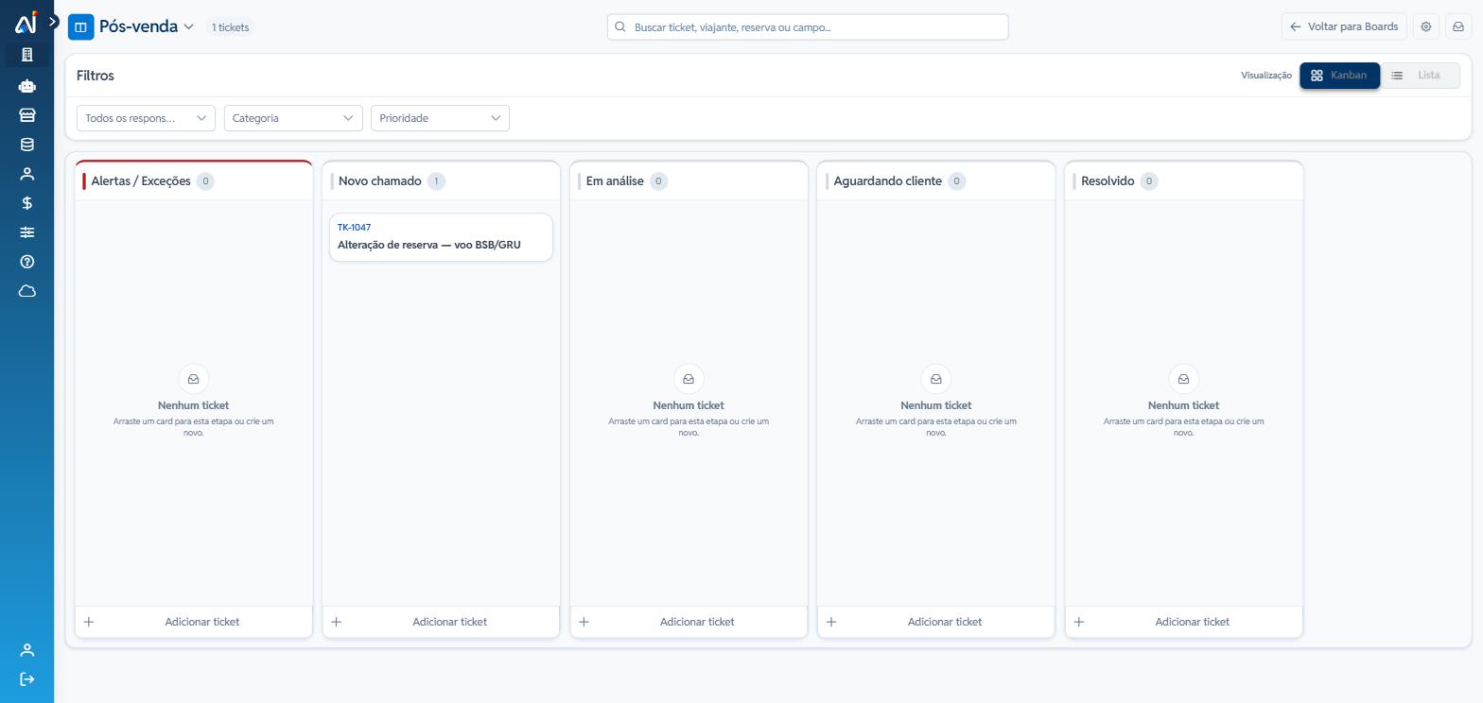This screenshot has height=703, width=1483.
Task: Open ticket TK-1047 link
Action: click(x=354, y=228)
